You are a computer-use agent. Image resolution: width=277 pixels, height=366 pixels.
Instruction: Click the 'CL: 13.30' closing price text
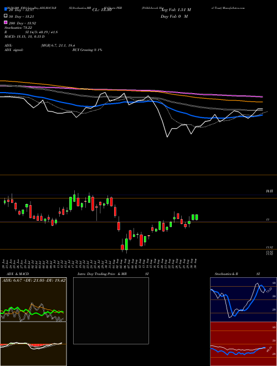pos(102,10)
